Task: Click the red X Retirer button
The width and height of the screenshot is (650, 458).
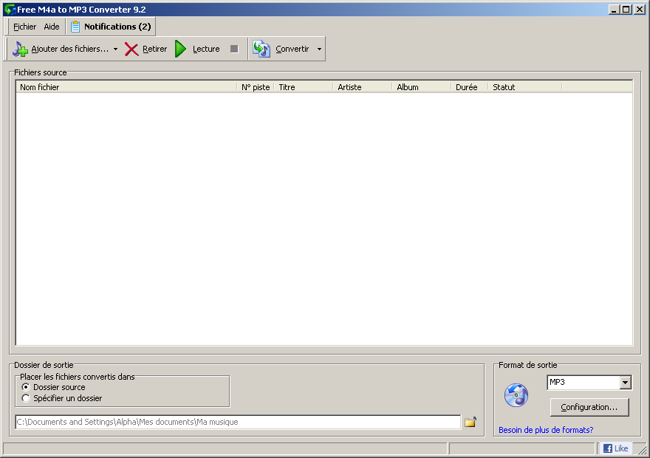Action: 146,49
